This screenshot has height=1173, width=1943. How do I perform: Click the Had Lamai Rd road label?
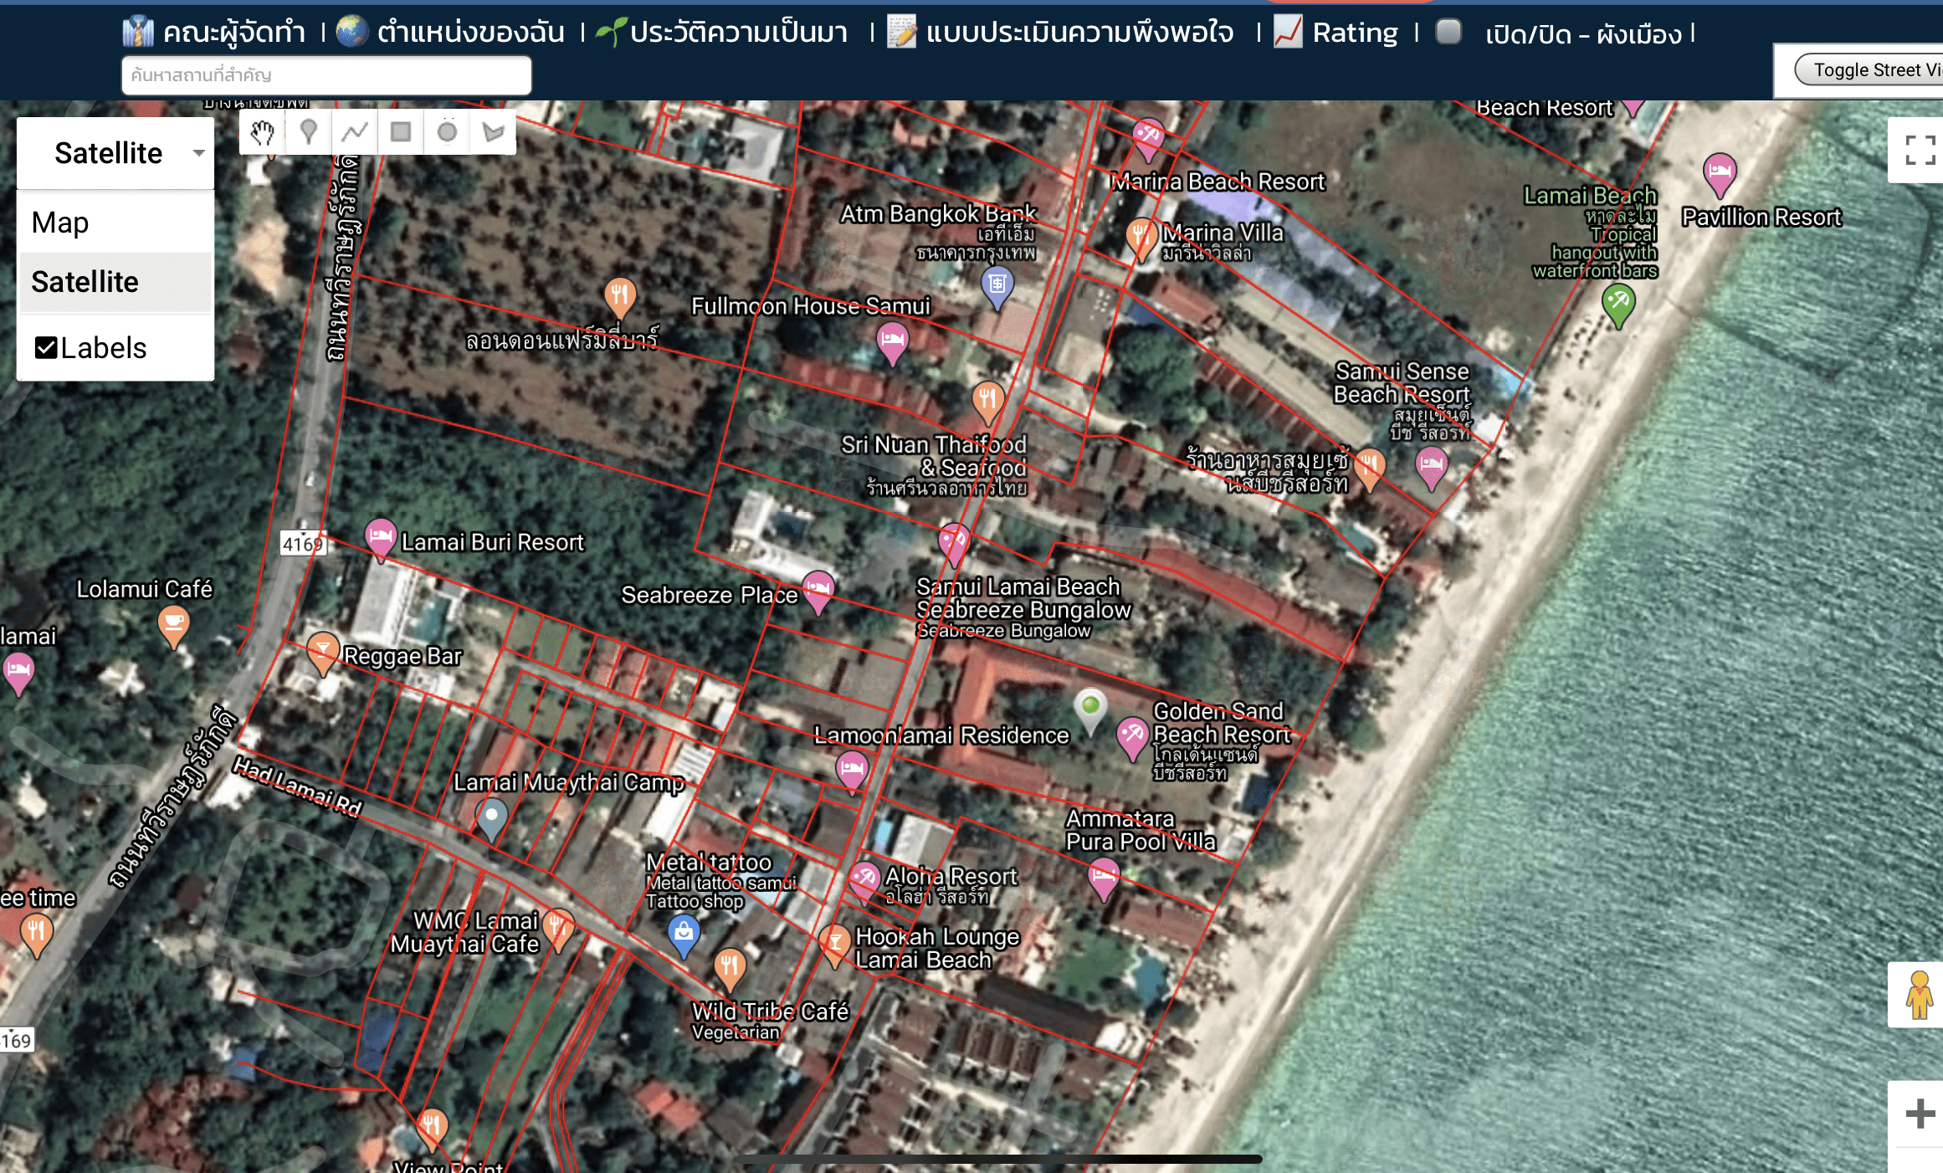point(297,786)
